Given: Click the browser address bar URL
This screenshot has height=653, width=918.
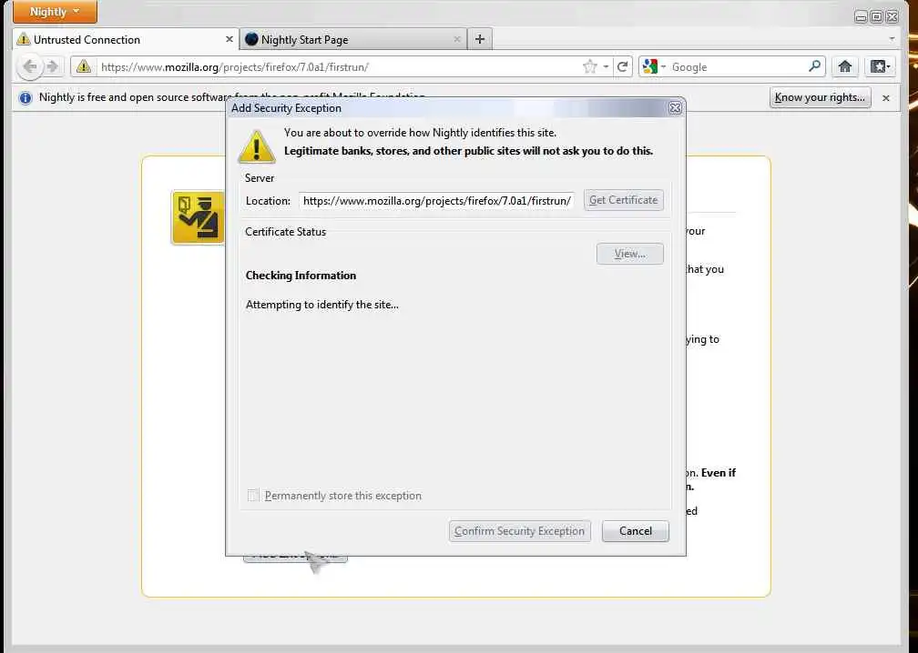Looking at the screenshot, I should pos(340,66).
